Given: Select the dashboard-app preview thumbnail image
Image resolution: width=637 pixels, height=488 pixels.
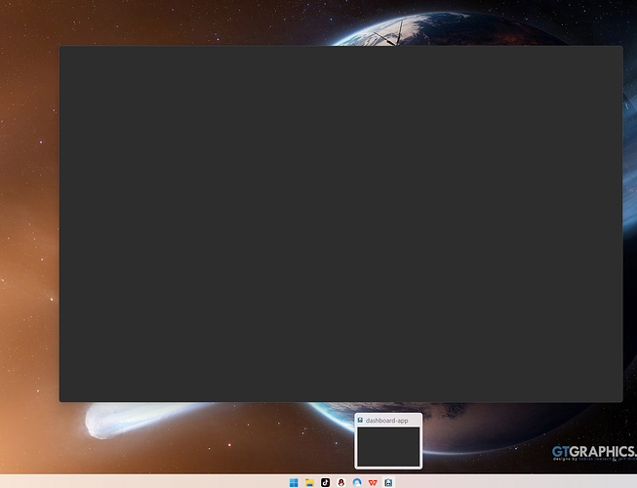Looking at the screenshot, I should pos(388,446).
